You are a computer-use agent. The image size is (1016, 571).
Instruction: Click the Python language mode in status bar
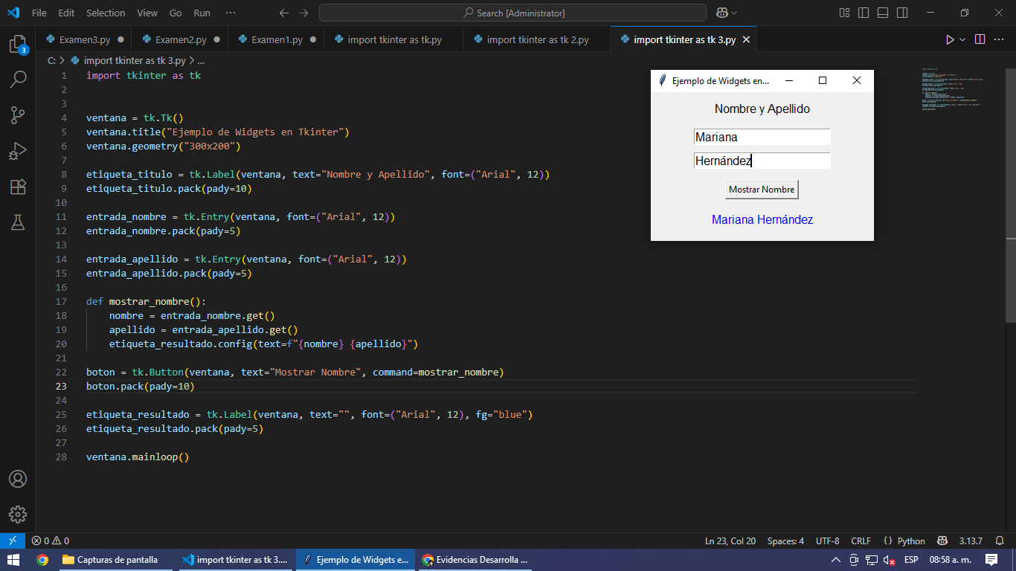coord(904,541)
